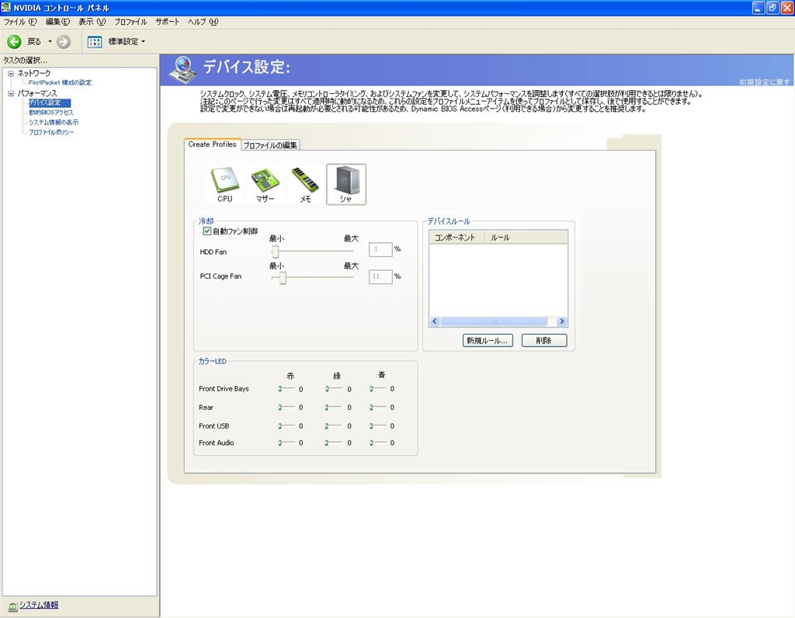This screenshot has height=618, width=795.
Task: Click the 新規ルール... button
Action: pyautogui.click(x=488, y=341)
